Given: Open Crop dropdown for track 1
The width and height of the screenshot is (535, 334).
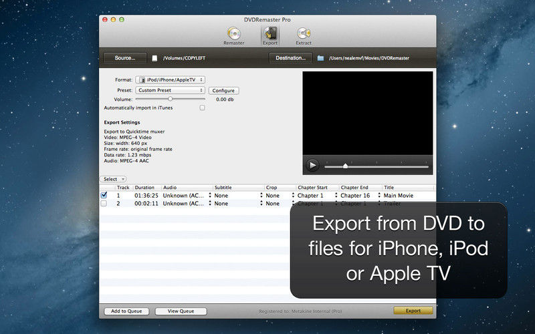Looking at the screenshot, I should coord(280,196).
